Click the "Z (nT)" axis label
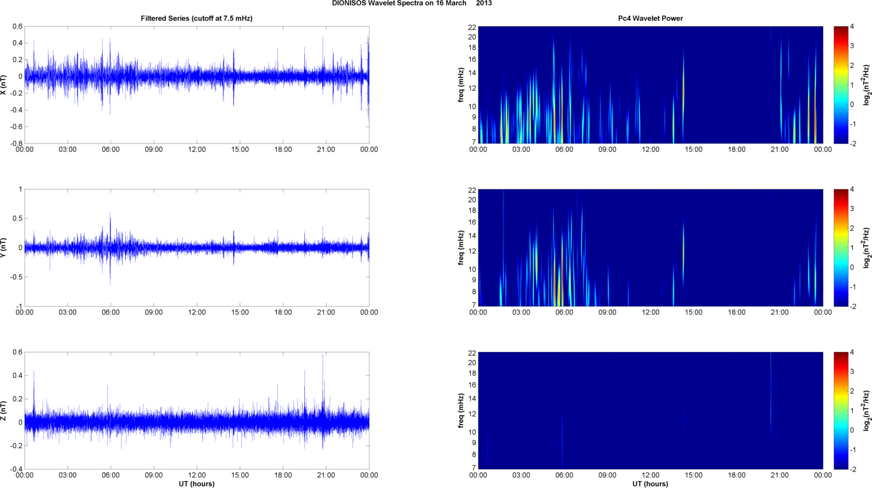 tap(4, 411)
